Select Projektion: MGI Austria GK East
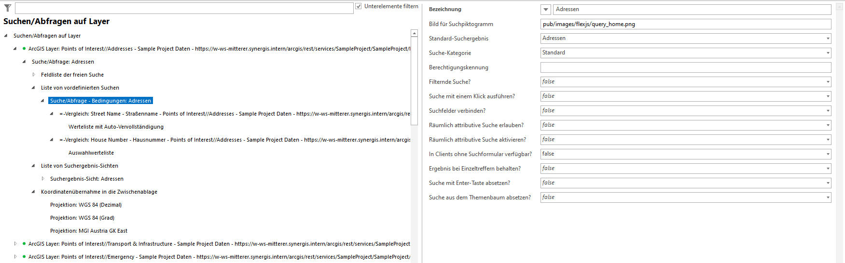845x263 pixels. coord(88,231)
